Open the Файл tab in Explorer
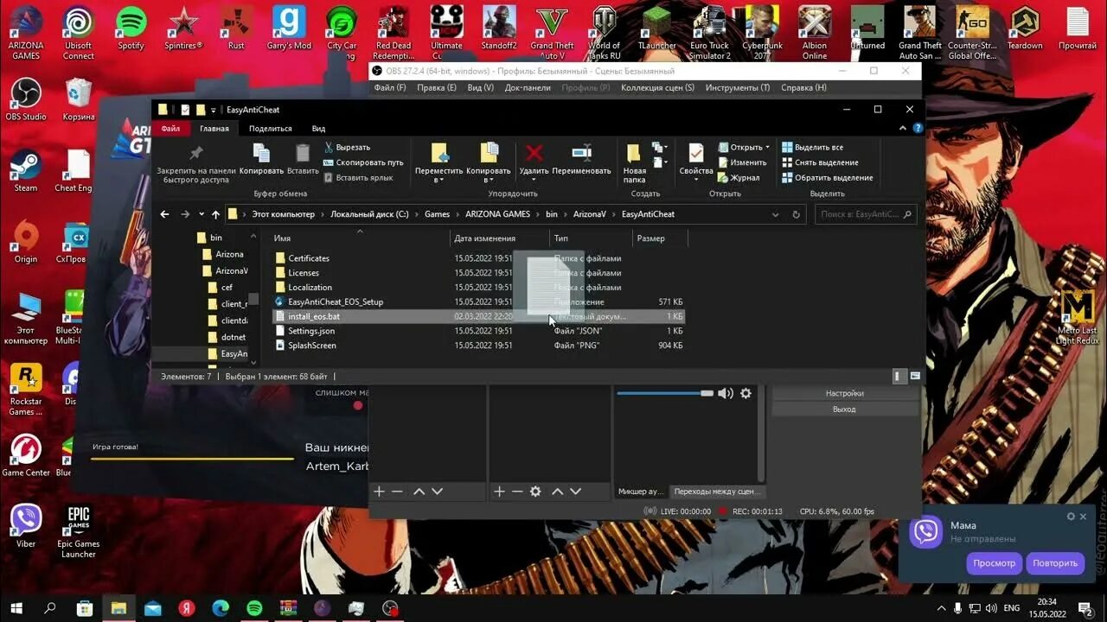The height and width of the screenshot is (622, 1107). (170, 129)
